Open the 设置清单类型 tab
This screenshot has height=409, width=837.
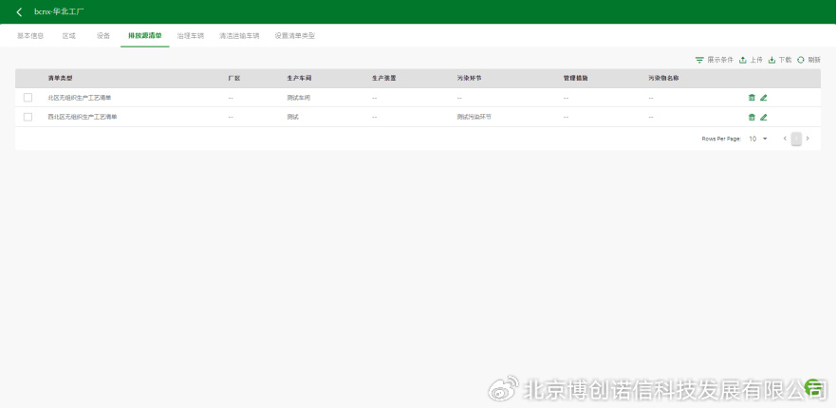tap(294, 36)
